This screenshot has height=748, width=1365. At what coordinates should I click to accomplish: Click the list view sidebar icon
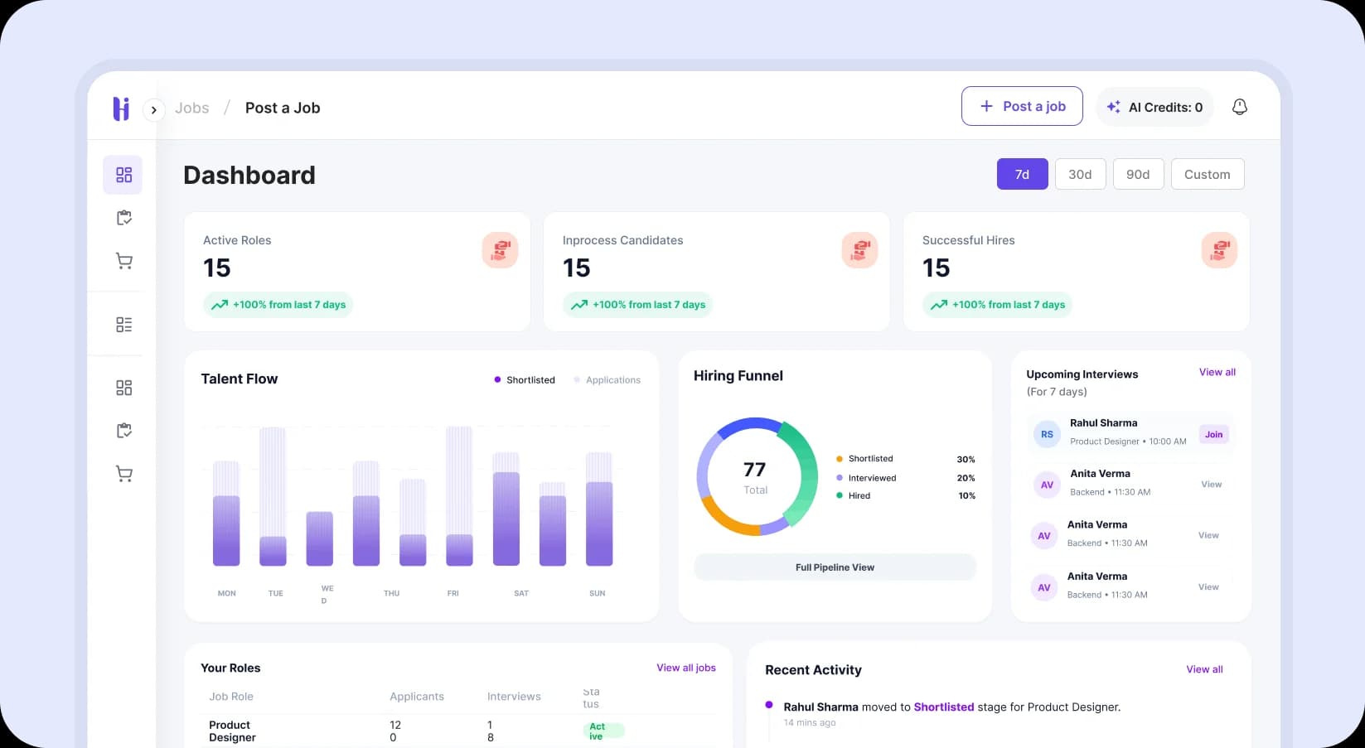coord(123,325)
